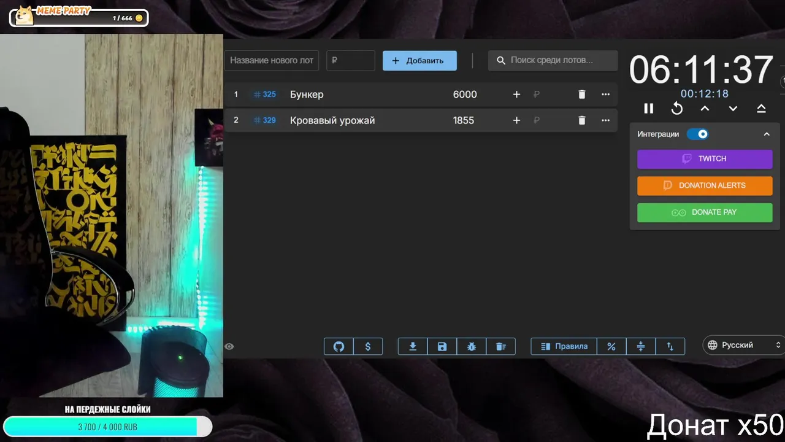Click the save floppy disk icon
Viewport: 785px width, 442px height.
(x=442, y=346)
